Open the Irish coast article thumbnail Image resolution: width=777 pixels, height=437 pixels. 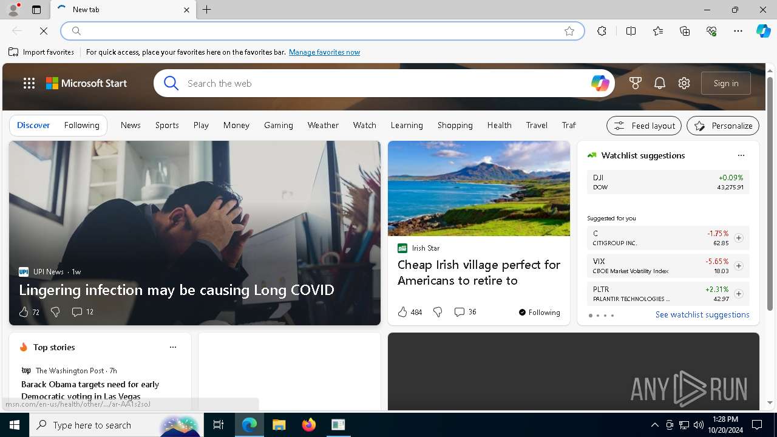tap(479, 188)
